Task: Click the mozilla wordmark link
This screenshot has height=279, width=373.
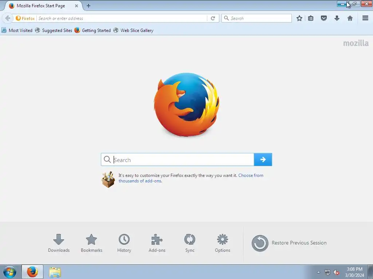Action: pyautogui.click(x=356, y=43)
